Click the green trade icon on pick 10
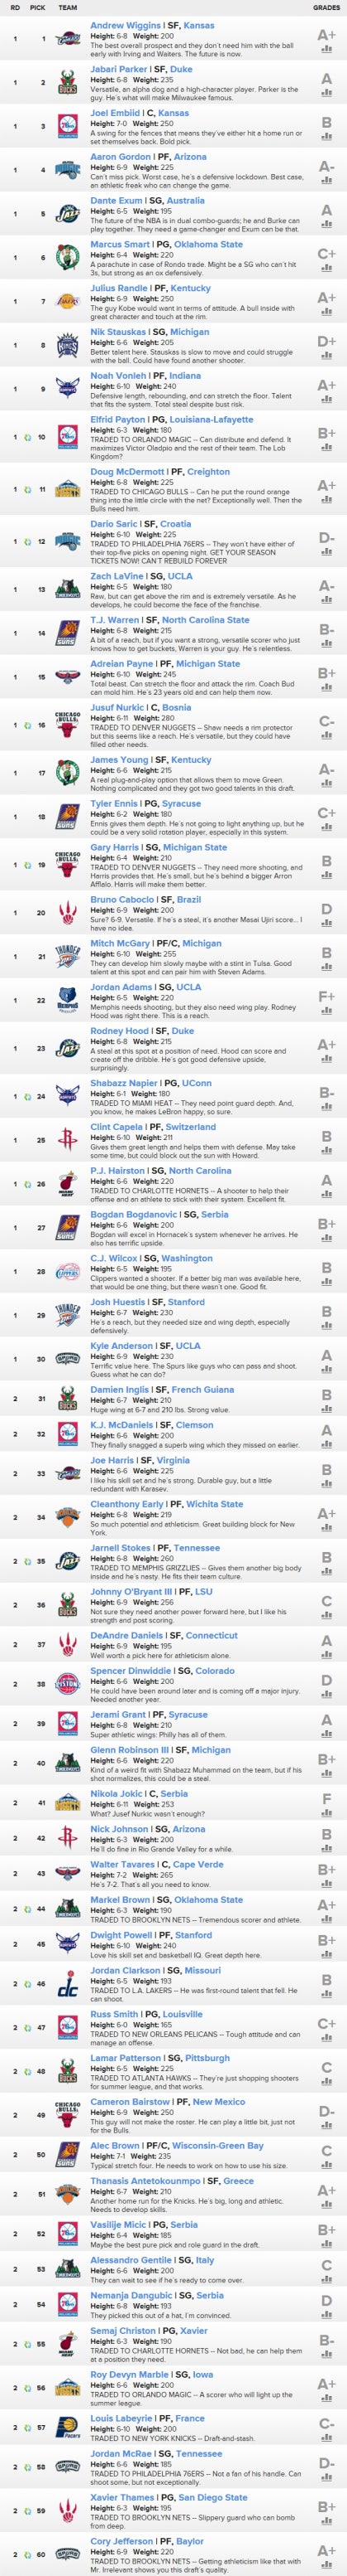This screenshot has height=2576, width=347. 28,437
